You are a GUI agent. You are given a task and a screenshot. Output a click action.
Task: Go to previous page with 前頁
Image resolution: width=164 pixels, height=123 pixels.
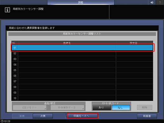coord(22,116)
